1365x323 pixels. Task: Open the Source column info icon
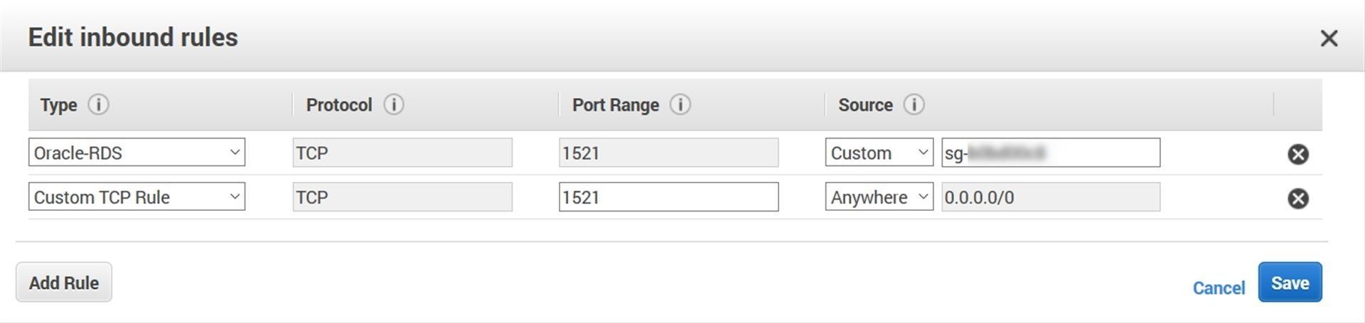tap(914, 104)
